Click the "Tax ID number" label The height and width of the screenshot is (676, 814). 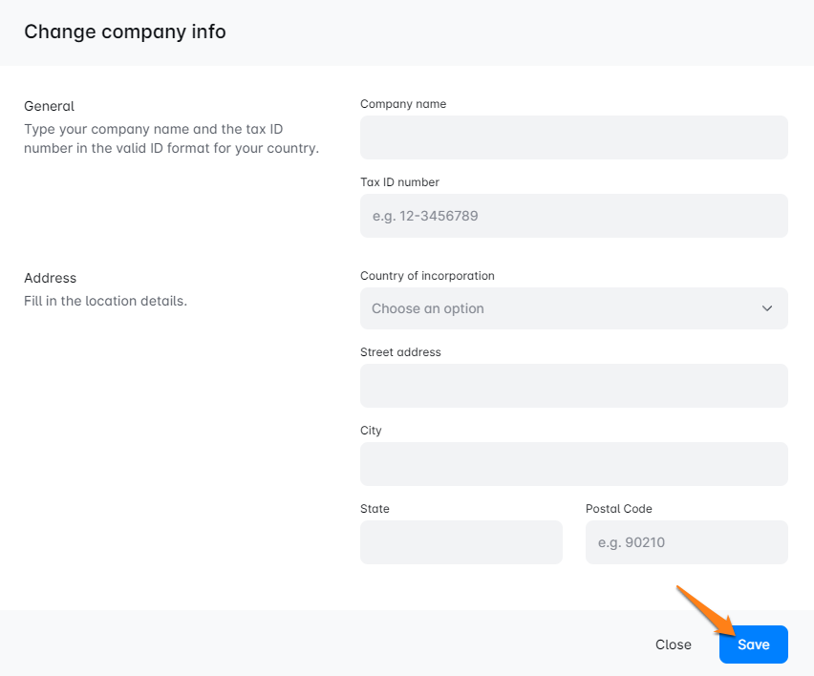click(399, 182)
